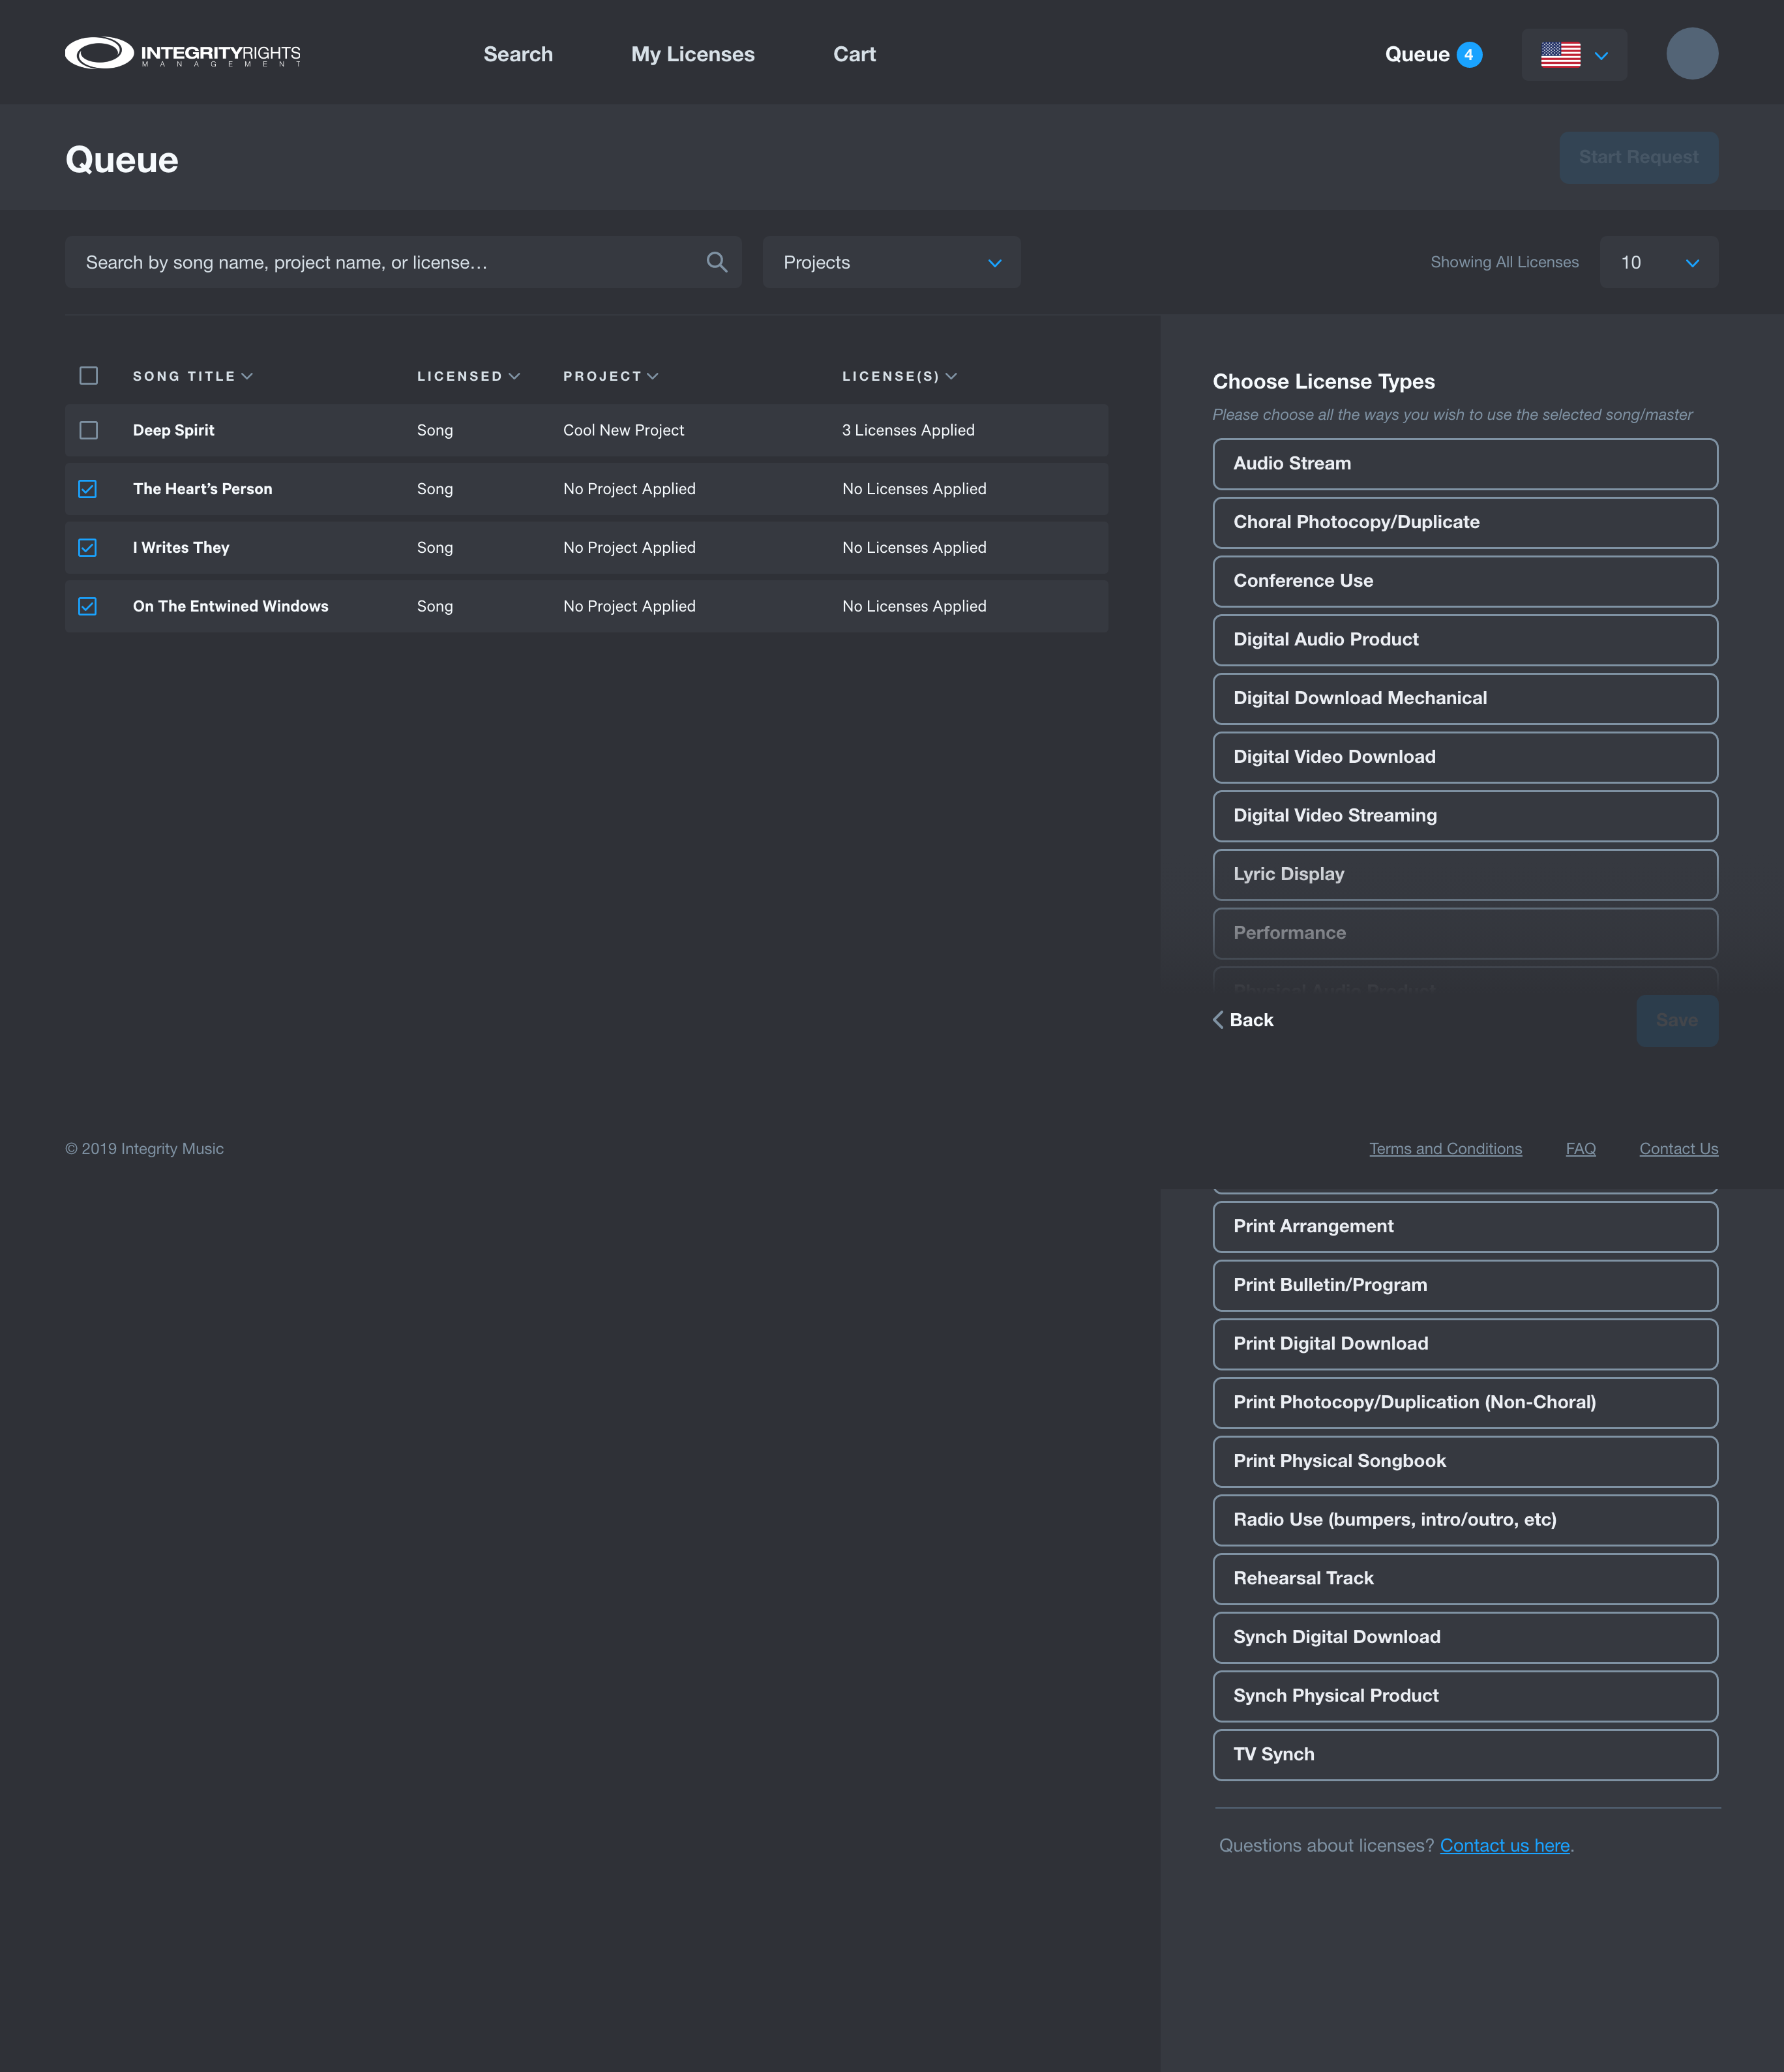Open the Contact Us footer link

(x=1678, y=1149)
